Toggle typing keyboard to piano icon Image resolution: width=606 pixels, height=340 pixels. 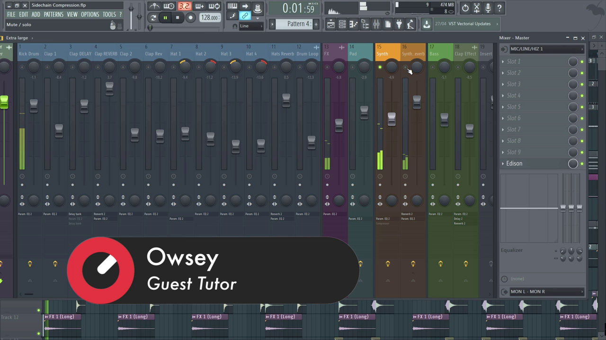[232, 6]
